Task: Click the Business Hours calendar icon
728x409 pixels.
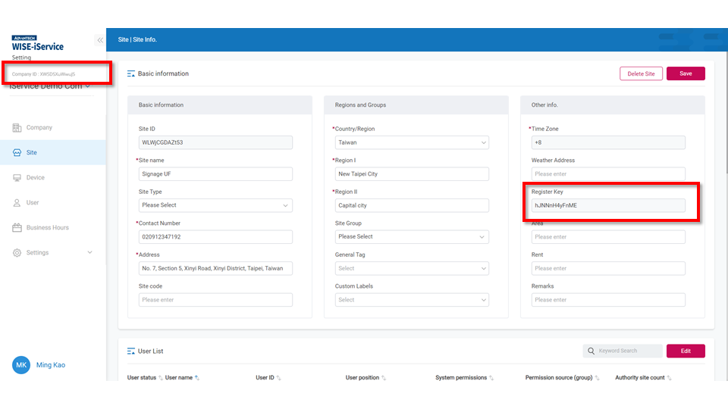Action: point(17,228)
